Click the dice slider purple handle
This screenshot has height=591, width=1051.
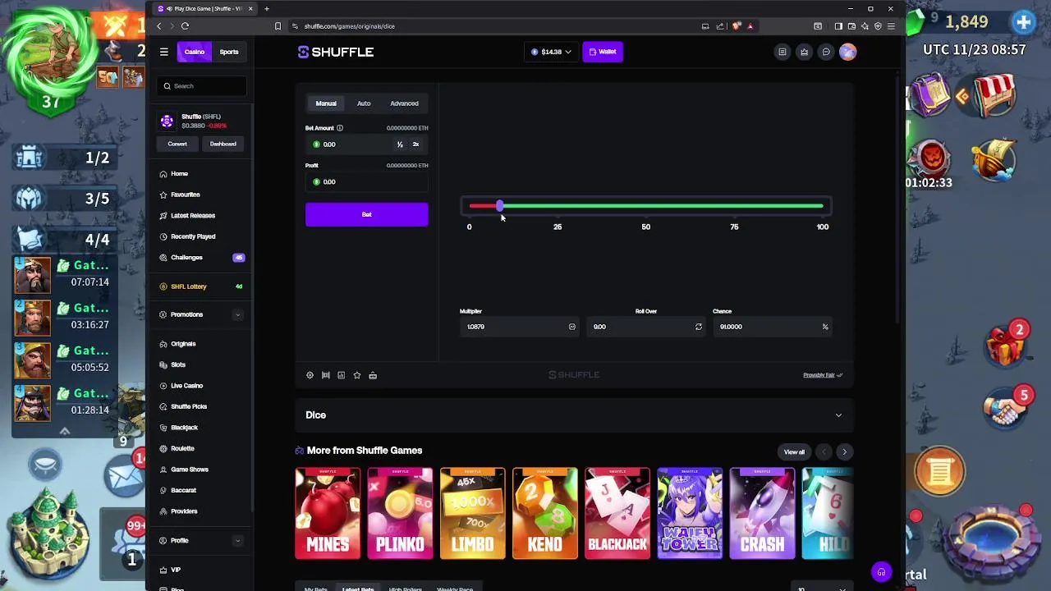coord(499,206)
